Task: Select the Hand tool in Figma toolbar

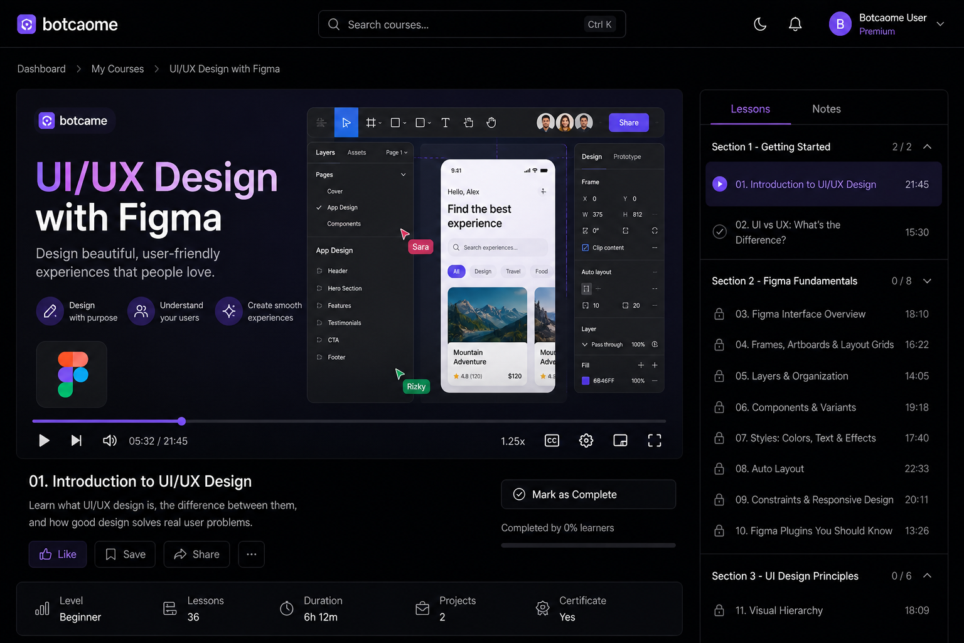Action: 491,123
